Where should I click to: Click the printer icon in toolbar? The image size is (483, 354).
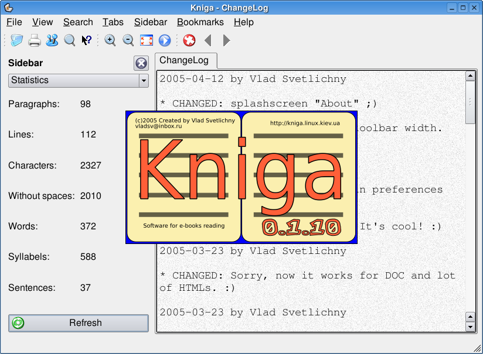pos(35,40)
